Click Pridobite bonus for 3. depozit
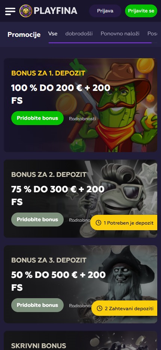161x350 pixels. coord(37,305)
